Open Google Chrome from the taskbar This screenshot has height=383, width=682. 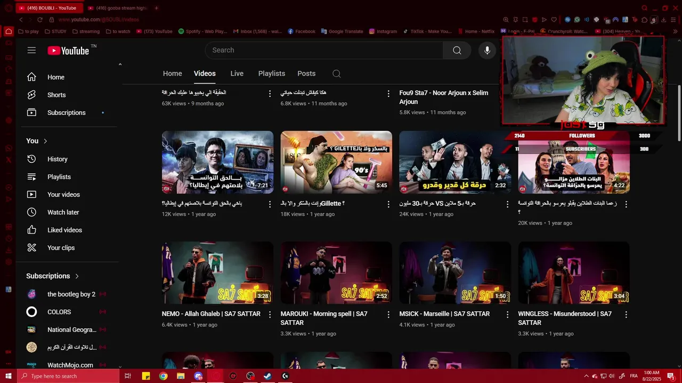(163, 376)
